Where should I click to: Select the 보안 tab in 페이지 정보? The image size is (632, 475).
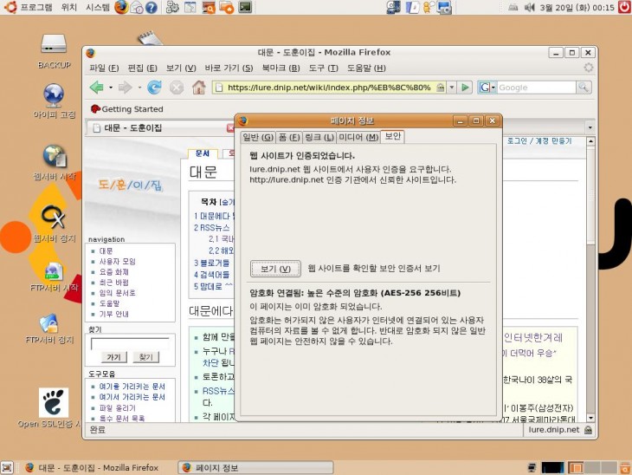click(x=392, y=136)
